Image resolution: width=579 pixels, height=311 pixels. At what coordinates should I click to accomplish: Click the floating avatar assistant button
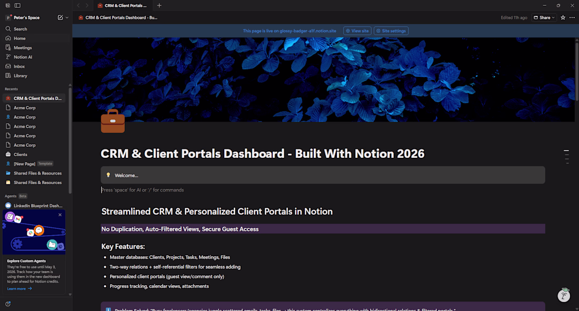pyautogui.click(x=564, y=295)
